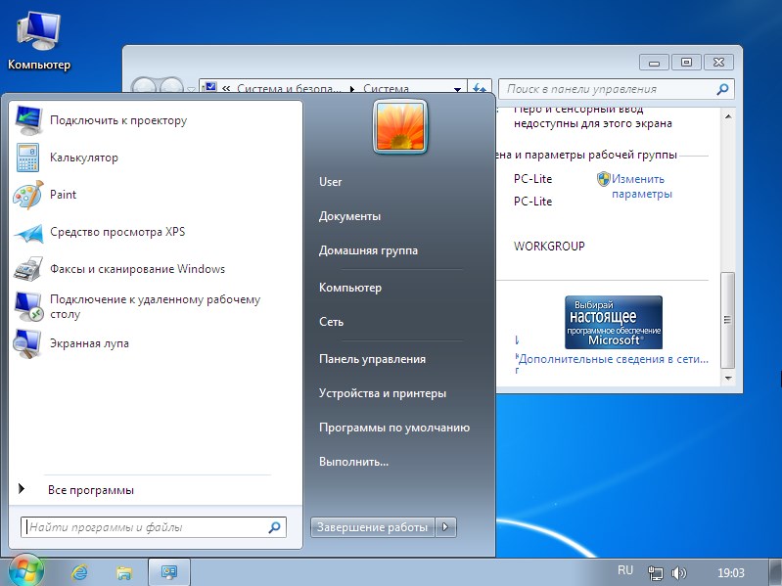Click the shield icon next to Изменить параметры

click(604, 179)
